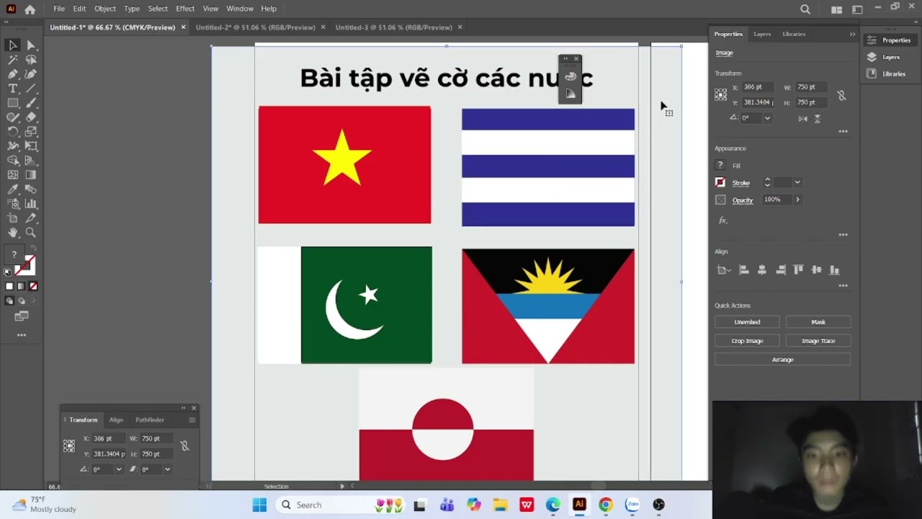
Task: Select the Line Segment tool
Action: coord(31,89)
